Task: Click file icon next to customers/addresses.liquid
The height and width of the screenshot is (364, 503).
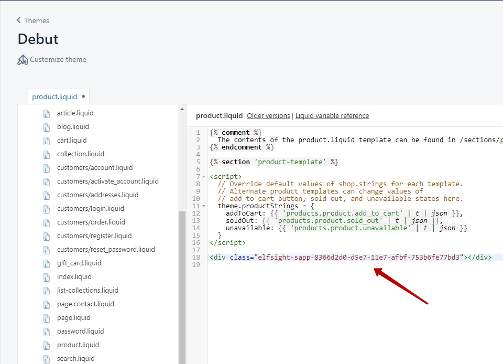Action: (47, 196)
